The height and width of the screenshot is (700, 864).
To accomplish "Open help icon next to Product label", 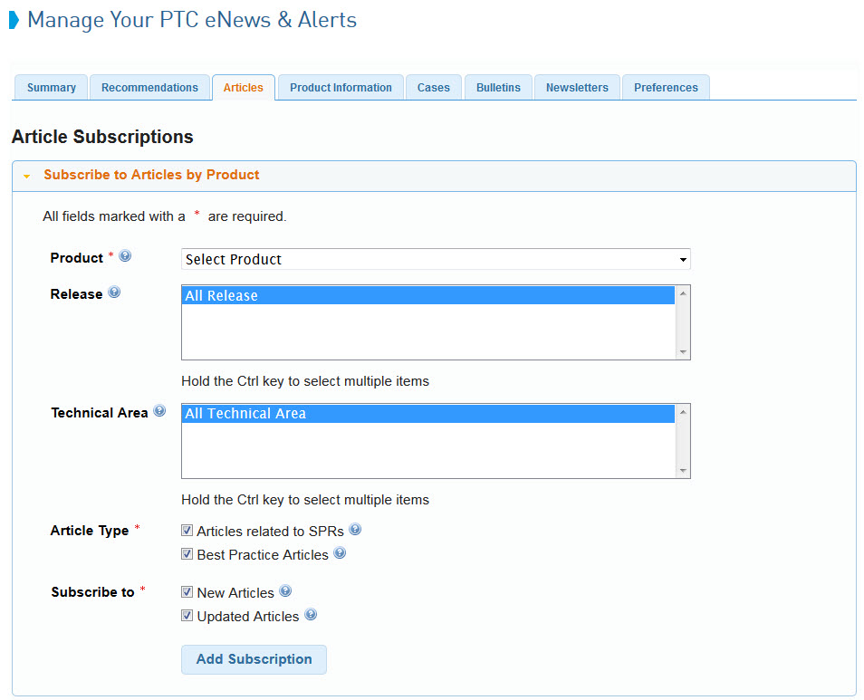I will 125,255.
